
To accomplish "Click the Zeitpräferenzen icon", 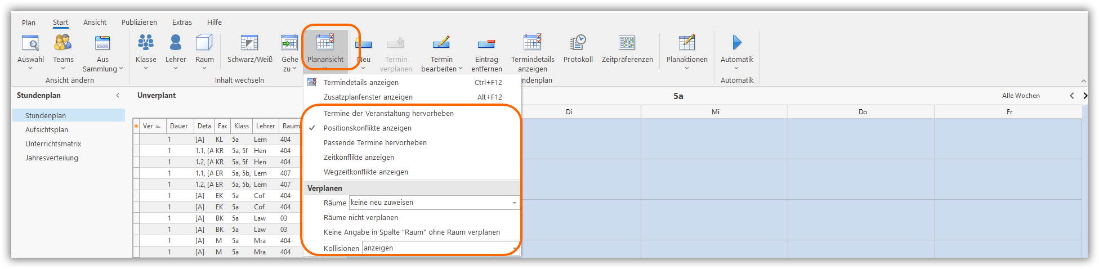I will pyautogui.click(x=627, y=43).
